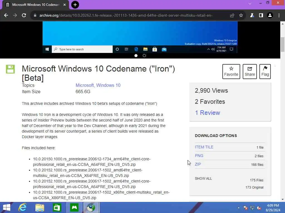Click the Action Center flag tray icon
285x213 pixels.
pyautogui.click(x=245, y=208)
